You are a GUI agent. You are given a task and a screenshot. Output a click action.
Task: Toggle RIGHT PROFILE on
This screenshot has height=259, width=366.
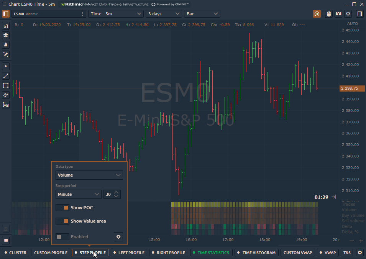168,252
